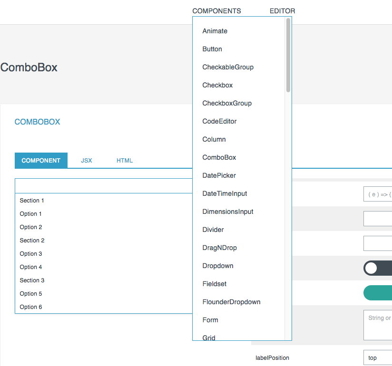Select Option 1 in the ComboBox list
The height and width of the screenshot is (366, 392).
(104, 214)
